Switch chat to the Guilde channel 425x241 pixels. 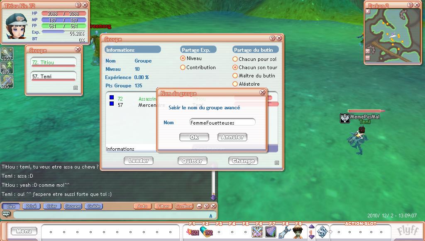(94, 206)
